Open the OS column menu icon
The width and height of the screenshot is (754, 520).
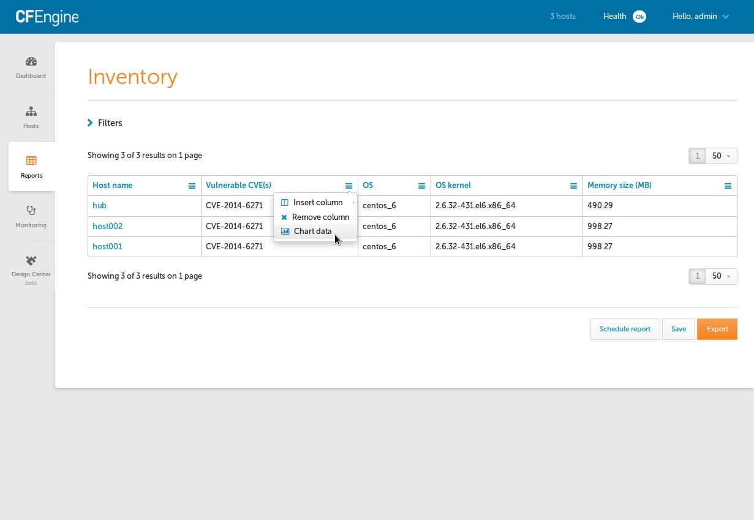[421, 186]
